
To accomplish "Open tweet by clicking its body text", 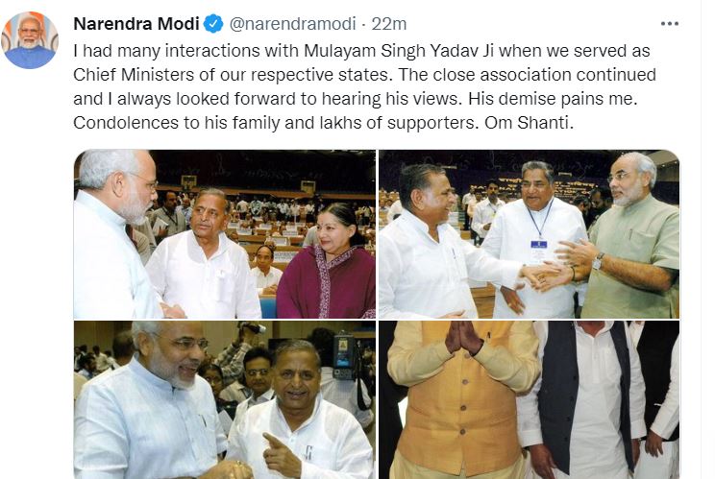I will tap(365, 86).
